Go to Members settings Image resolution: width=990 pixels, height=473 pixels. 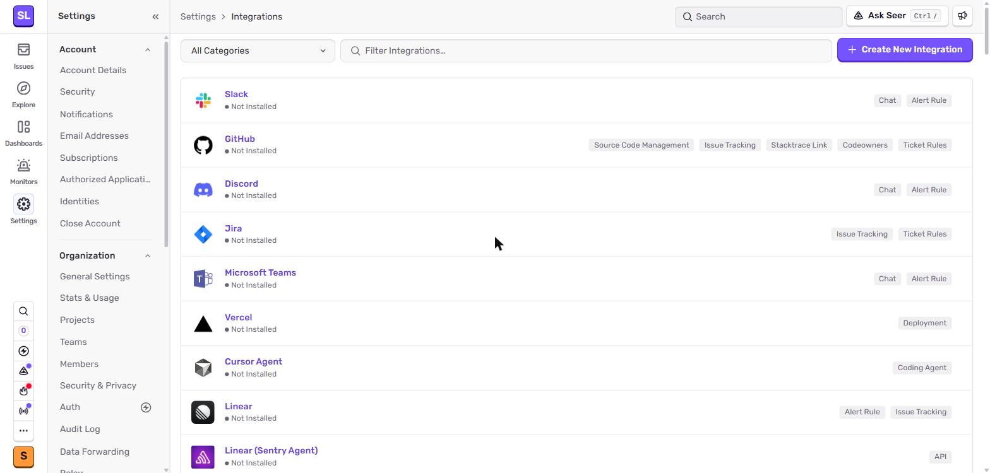tap(79, 364)
